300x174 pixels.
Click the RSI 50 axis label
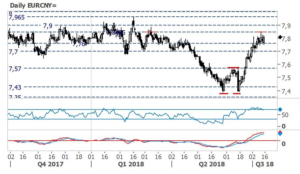[285, 115]
